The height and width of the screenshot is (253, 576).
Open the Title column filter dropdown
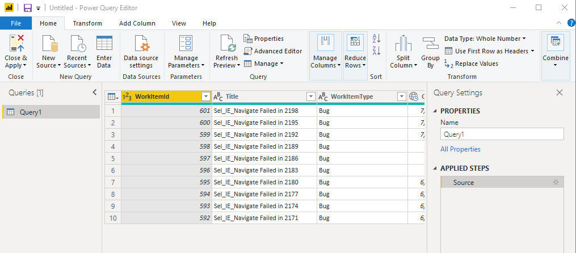tap(311, 96)
